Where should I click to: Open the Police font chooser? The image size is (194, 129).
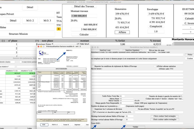pyautogui.click(x=190, y=54)
